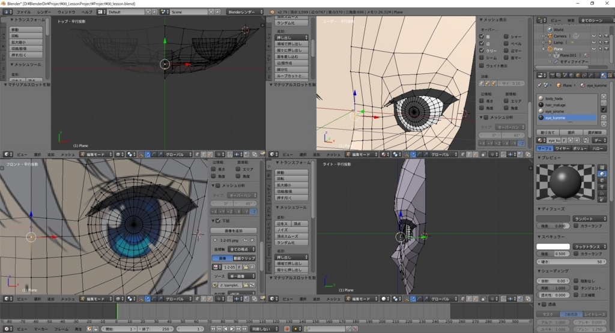Image resolution: width=615 pixels, height=333 pixels.
Task: Add new screen layout next to Default
Action: (x=148, y=12)
